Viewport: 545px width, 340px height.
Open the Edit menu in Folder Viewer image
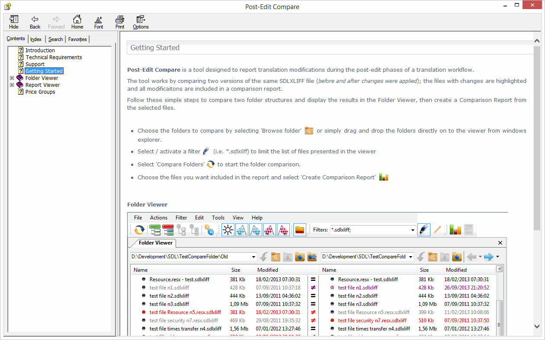pos(199,218)
